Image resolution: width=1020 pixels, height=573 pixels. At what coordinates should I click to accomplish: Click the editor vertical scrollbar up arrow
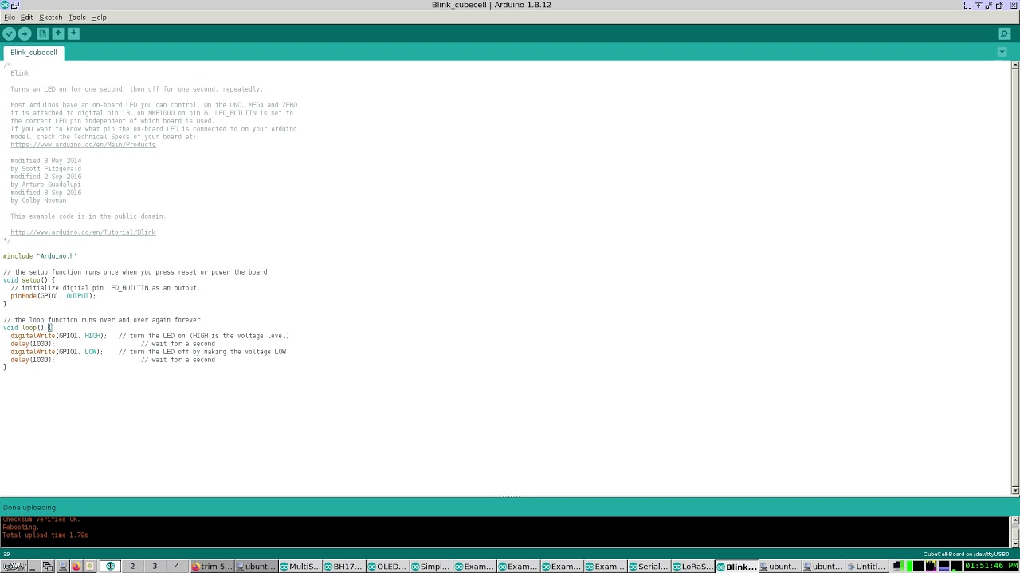[x=1014, y=65]
